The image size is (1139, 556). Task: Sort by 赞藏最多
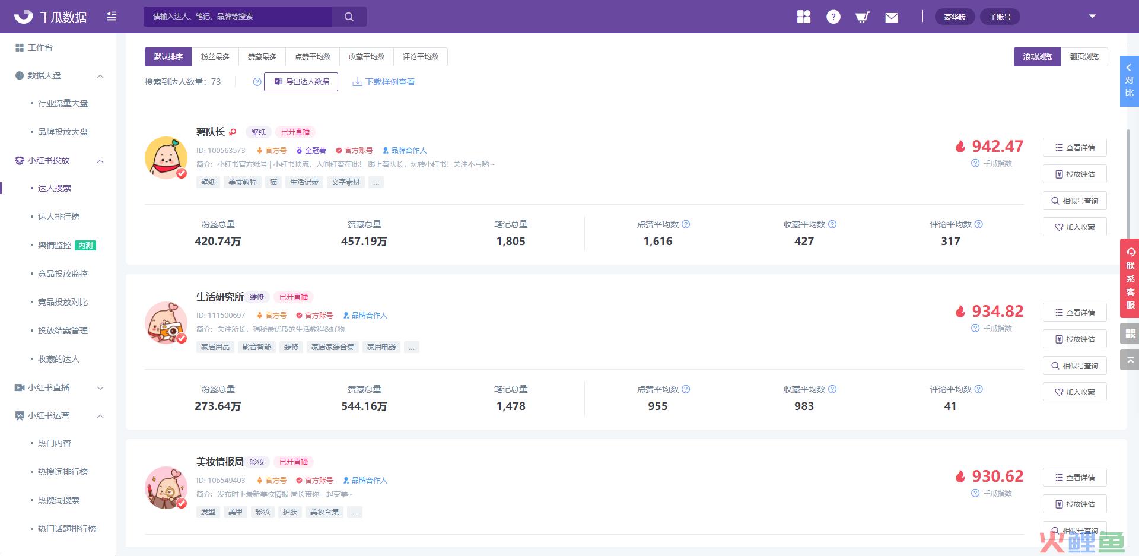[262, 57]
